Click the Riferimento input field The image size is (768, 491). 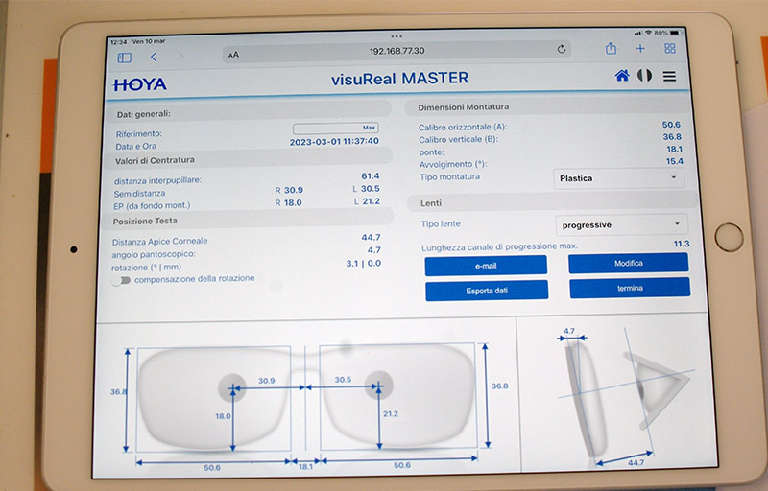335,129
